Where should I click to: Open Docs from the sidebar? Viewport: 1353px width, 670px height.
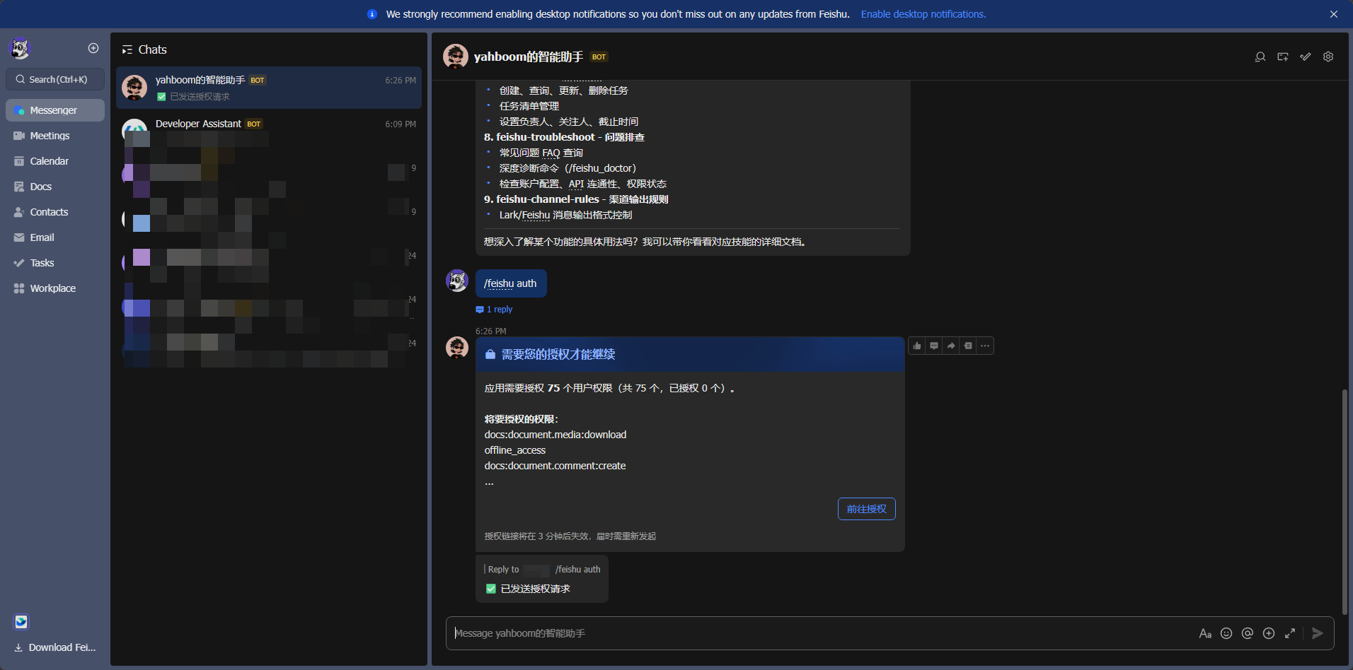[55, 187]
